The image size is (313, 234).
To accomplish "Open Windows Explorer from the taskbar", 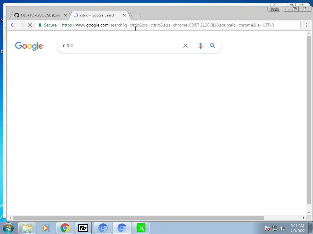I will click(x=27, y=228).
